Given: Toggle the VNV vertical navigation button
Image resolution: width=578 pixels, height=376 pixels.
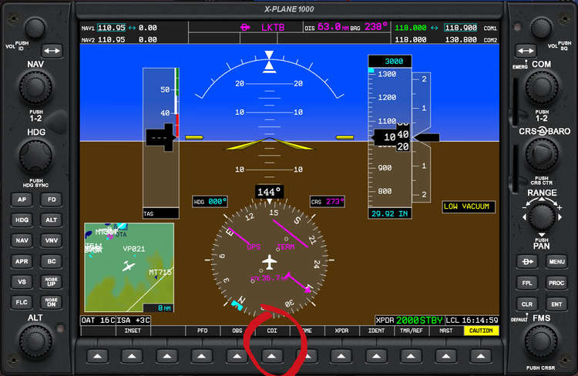Looking at the screenshot, I should (x=51, y=240).
